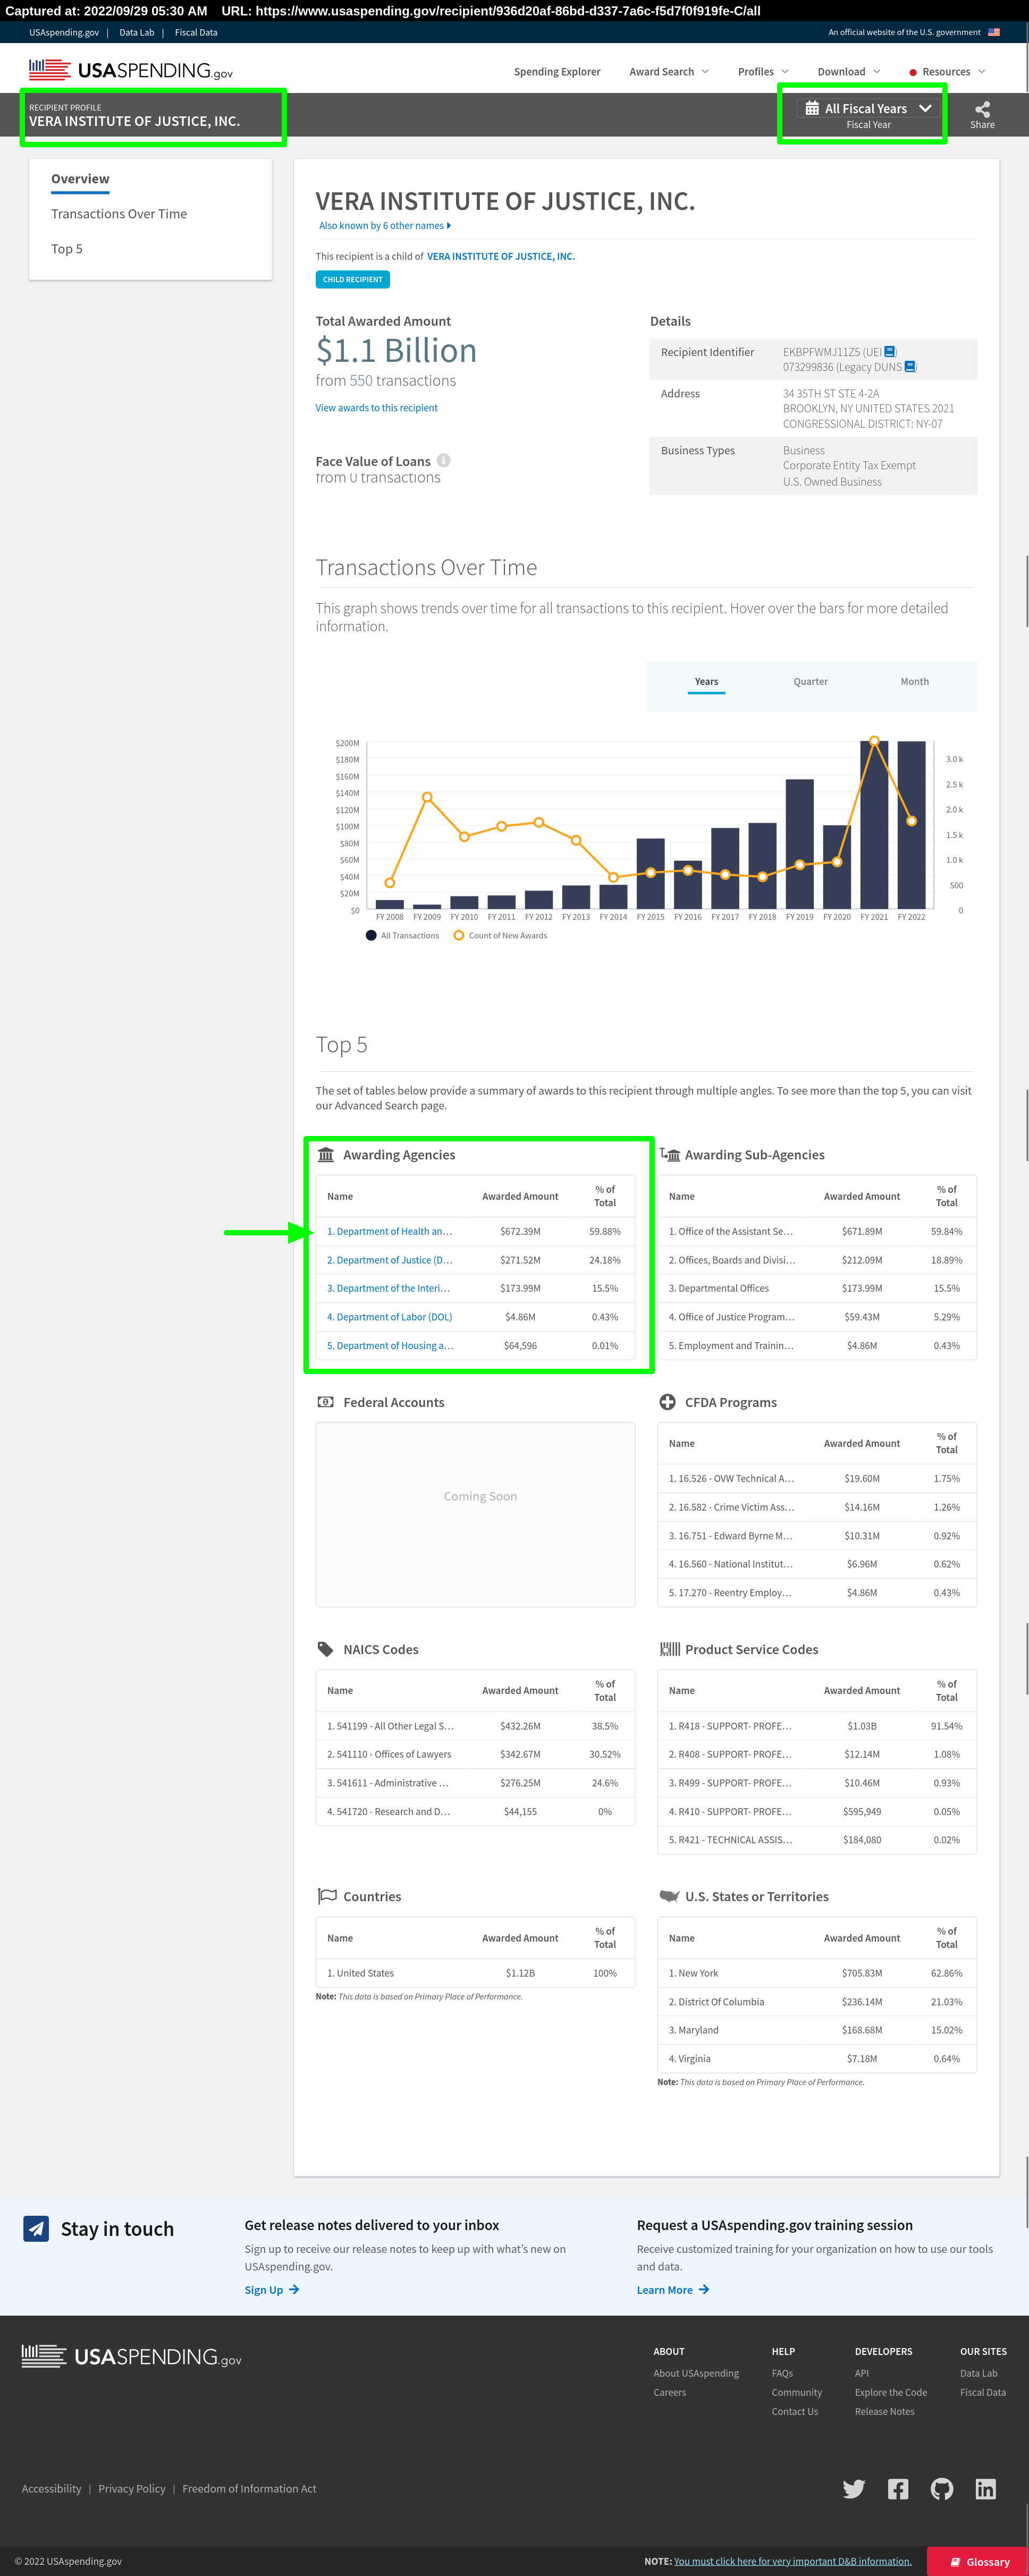This screenshot has width=1029, height=2576.
Task: Switch graph to the Years tab
Action: tap(706, 682)
